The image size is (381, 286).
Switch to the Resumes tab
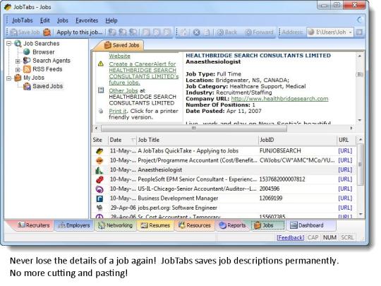(155, 225)
